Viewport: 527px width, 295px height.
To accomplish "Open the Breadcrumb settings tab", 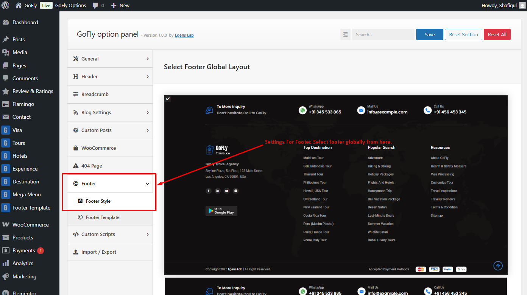I will tap(110, 94).
